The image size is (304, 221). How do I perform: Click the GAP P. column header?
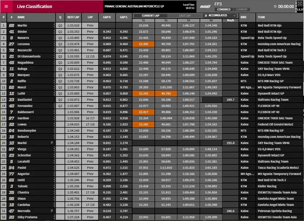107,17
